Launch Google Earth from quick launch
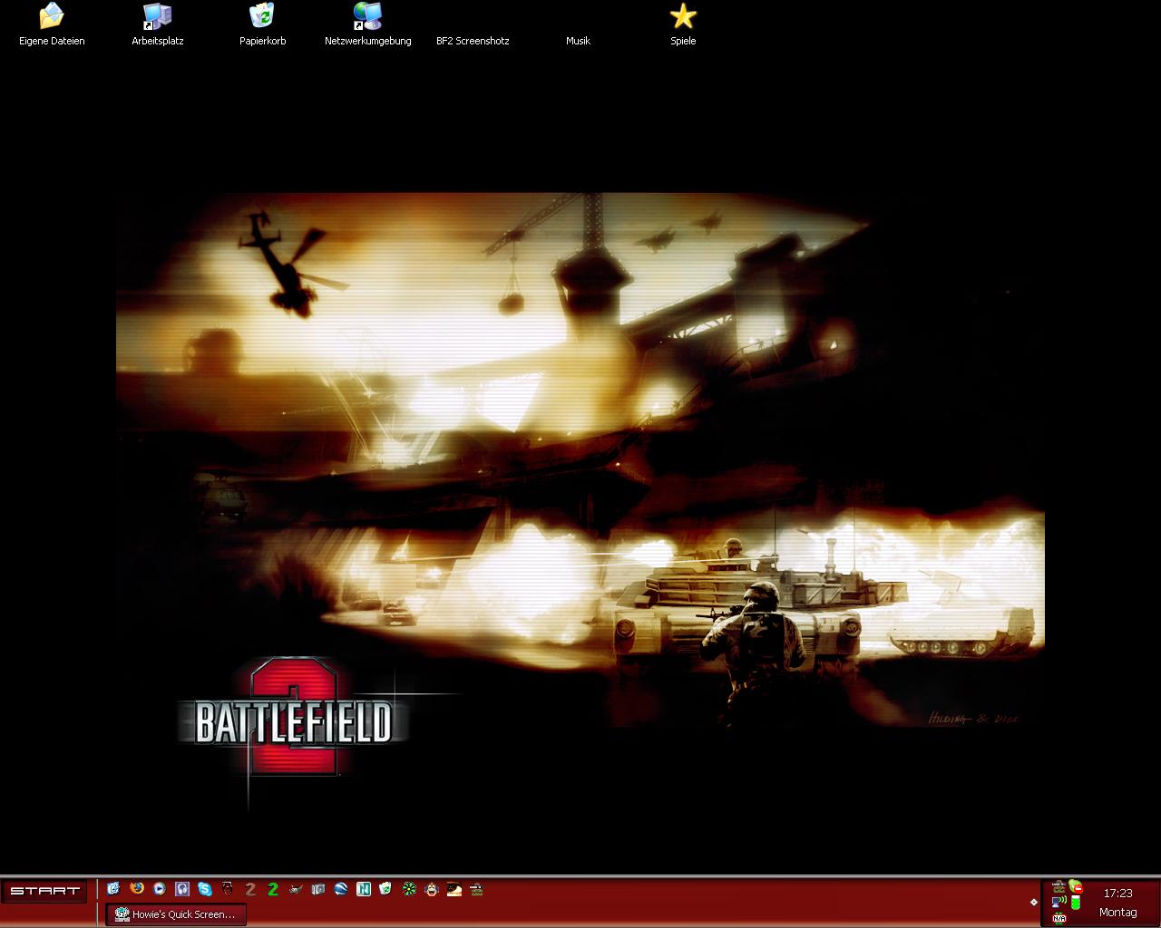Viewport: 1161px width, 928px height. pyautogui.click(x=341, y=889)
